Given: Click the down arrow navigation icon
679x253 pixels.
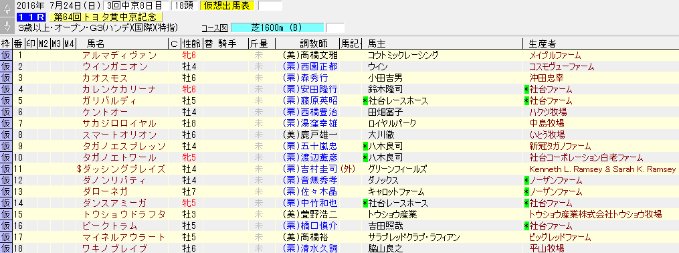Looking at the screenshot, I should (x=6, y=26).
